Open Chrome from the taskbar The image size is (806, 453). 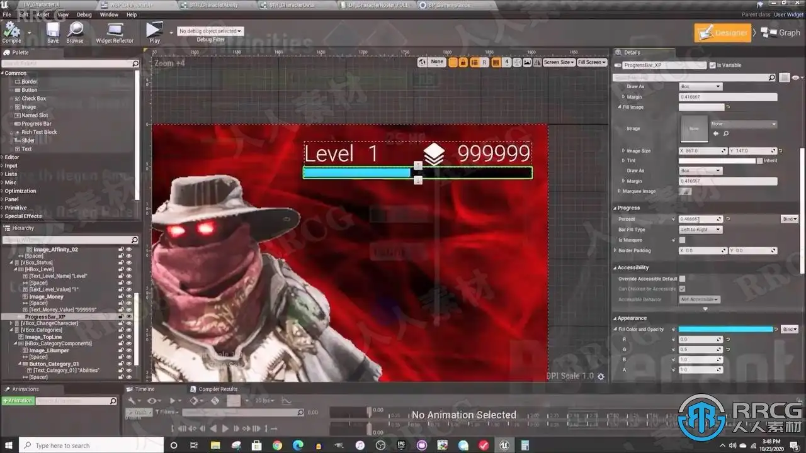(277, 445)
